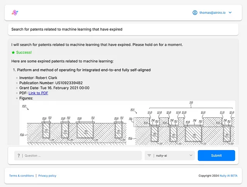Image resolution: width=247 pixels, height=187 pixels.
Task: Select the 'Success!' status text
Action: (24, 52)
